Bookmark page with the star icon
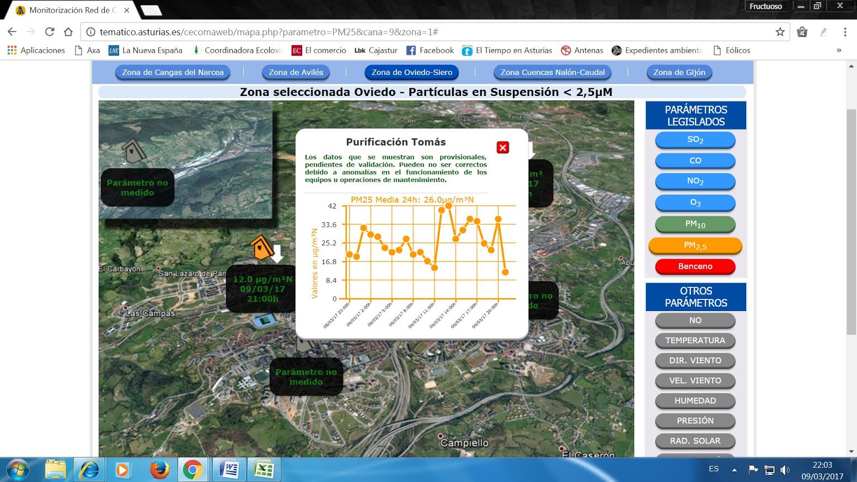 [x=780, y=32]
